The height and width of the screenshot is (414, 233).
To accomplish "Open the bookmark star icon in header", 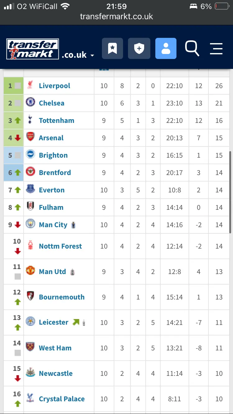I will (x=112, y=48).
